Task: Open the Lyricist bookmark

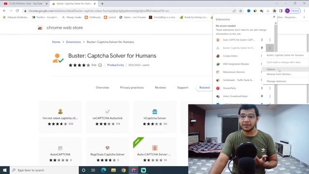Action: coord(110,17)
